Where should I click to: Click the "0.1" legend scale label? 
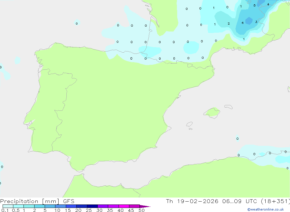coord(5,210)
